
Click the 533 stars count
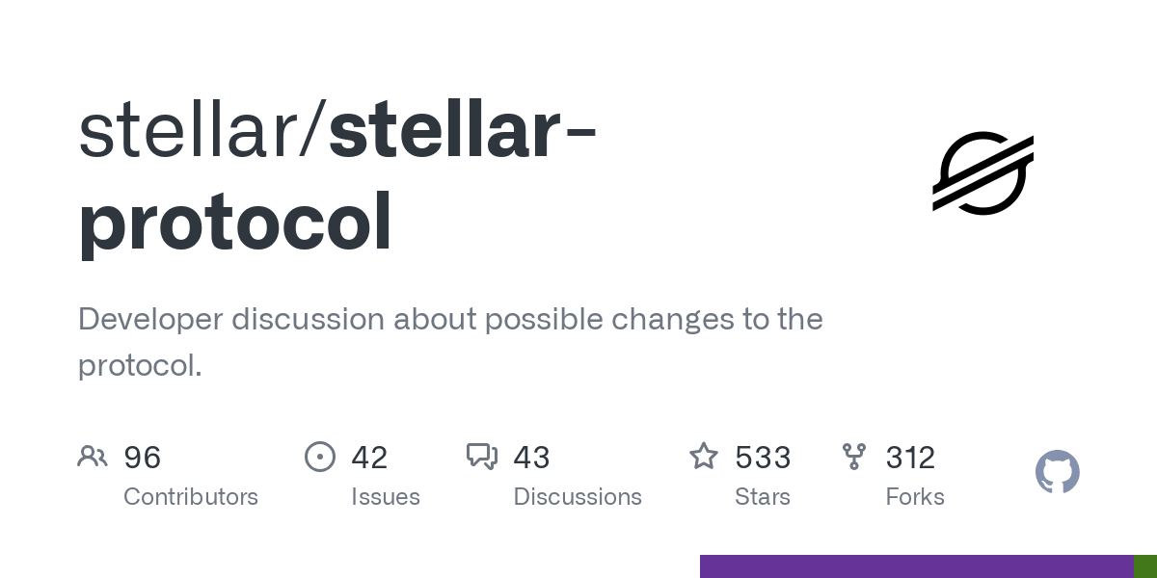(x=763, y=458)
